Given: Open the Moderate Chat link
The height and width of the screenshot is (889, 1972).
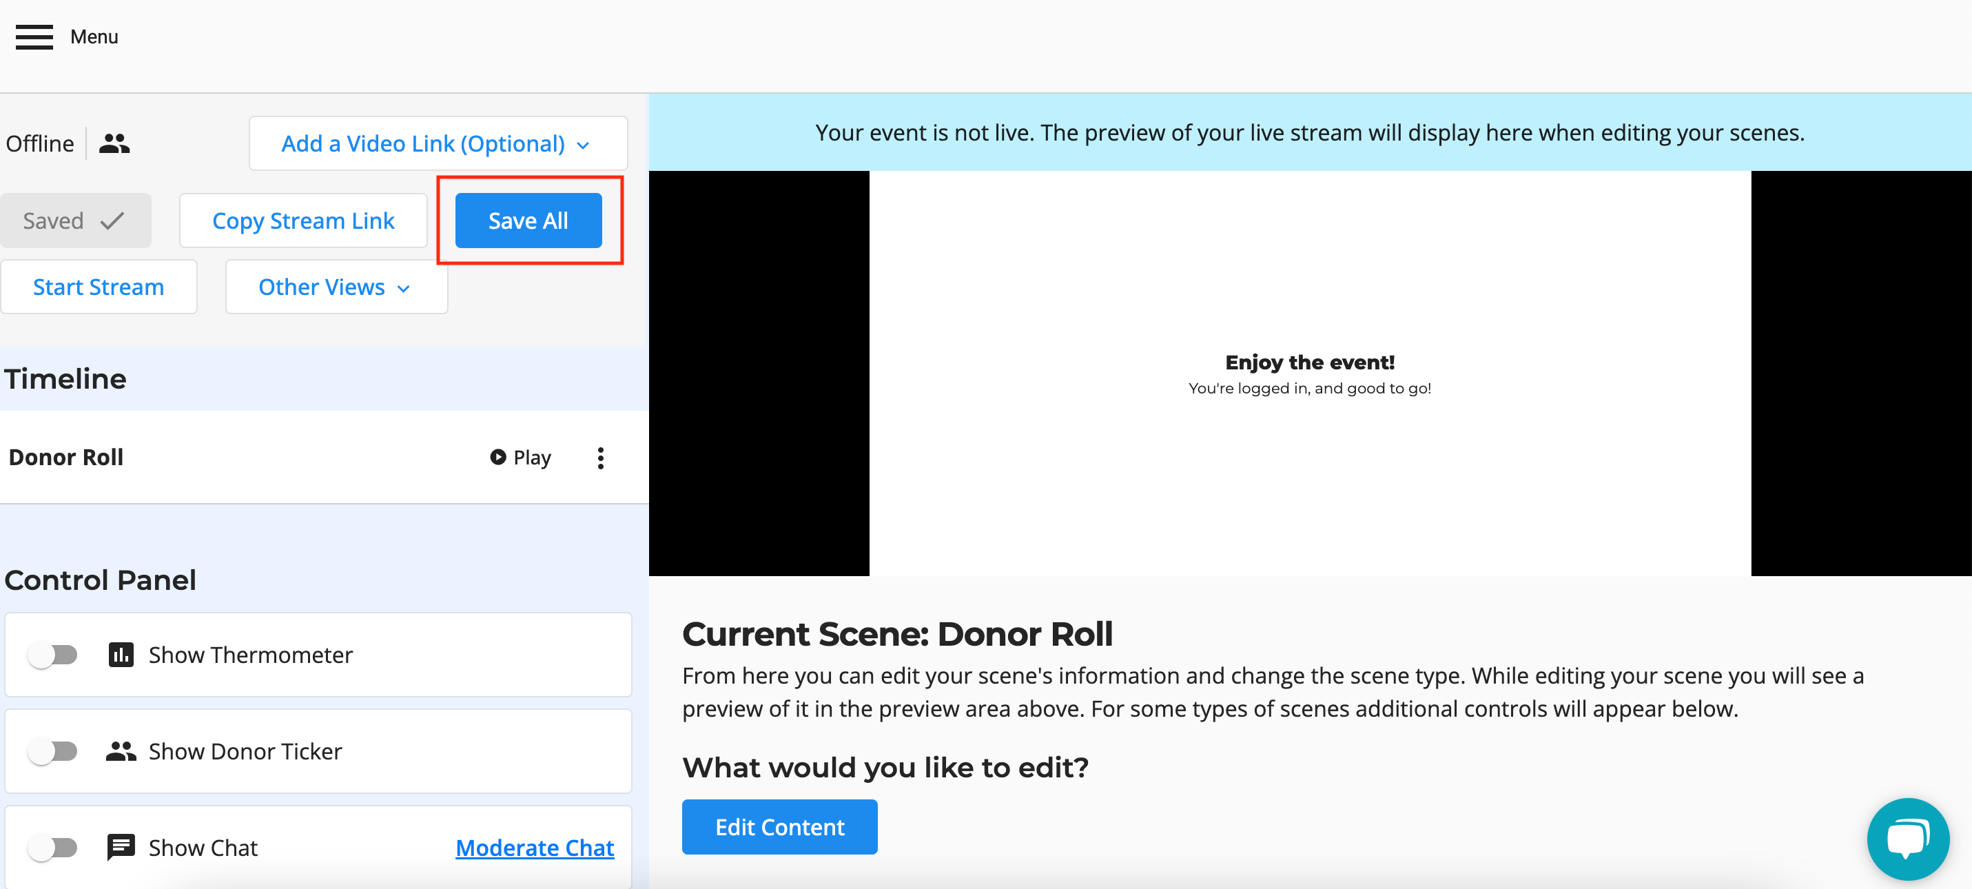Looking at the screenshot, I should [534, 848].
